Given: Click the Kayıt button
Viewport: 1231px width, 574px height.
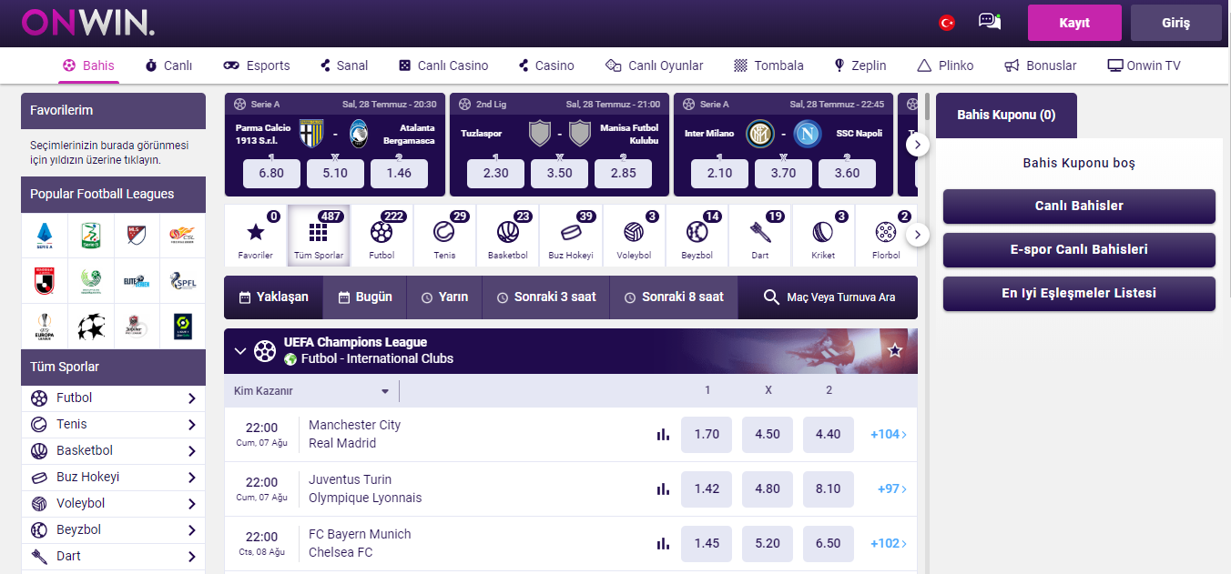Looking at the screenshot, I should pos(1074,23).
